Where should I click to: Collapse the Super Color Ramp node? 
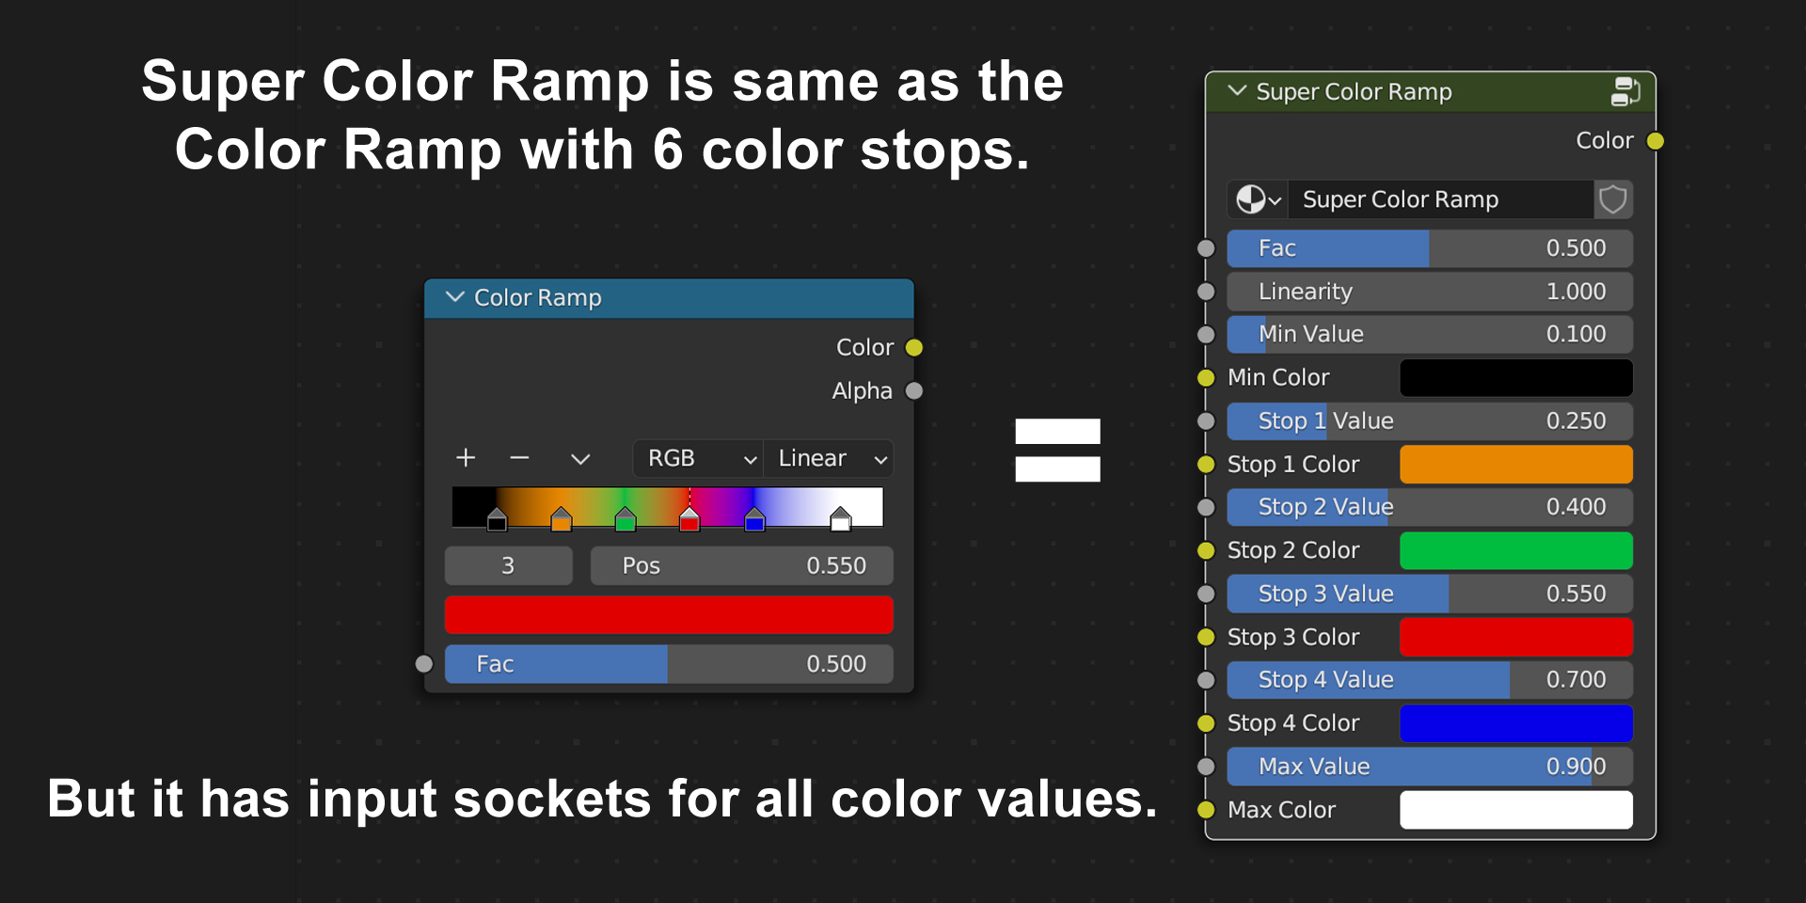point(1236,91)
